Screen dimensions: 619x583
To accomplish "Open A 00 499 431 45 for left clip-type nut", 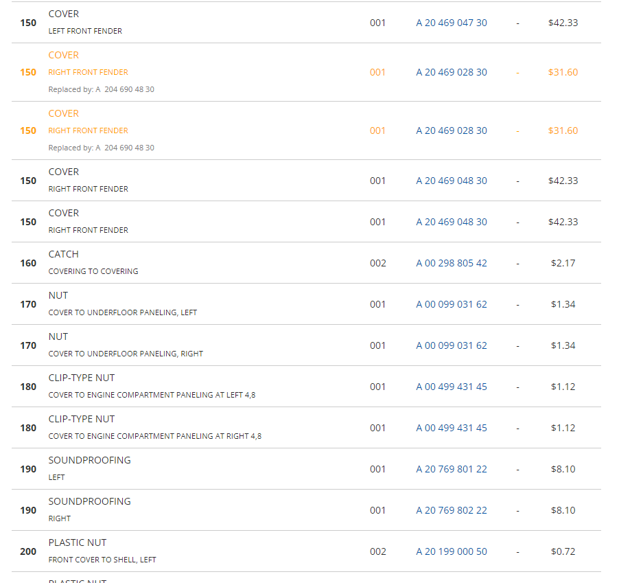I will pos(452,387).
